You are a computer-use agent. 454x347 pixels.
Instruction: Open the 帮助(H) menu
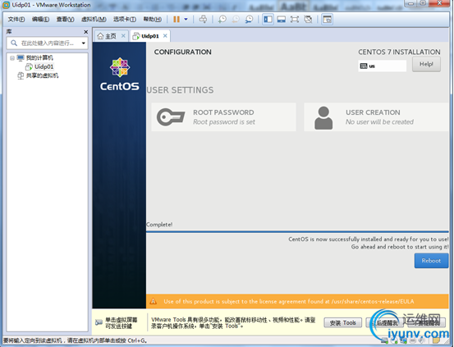pos(153,19)
